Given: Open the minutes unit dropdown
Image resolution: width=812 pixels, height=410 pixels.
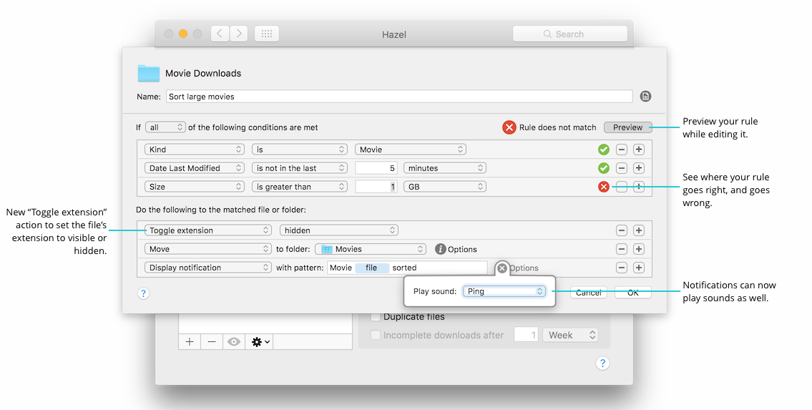Looking at the screenshot, I should [445, 168].
